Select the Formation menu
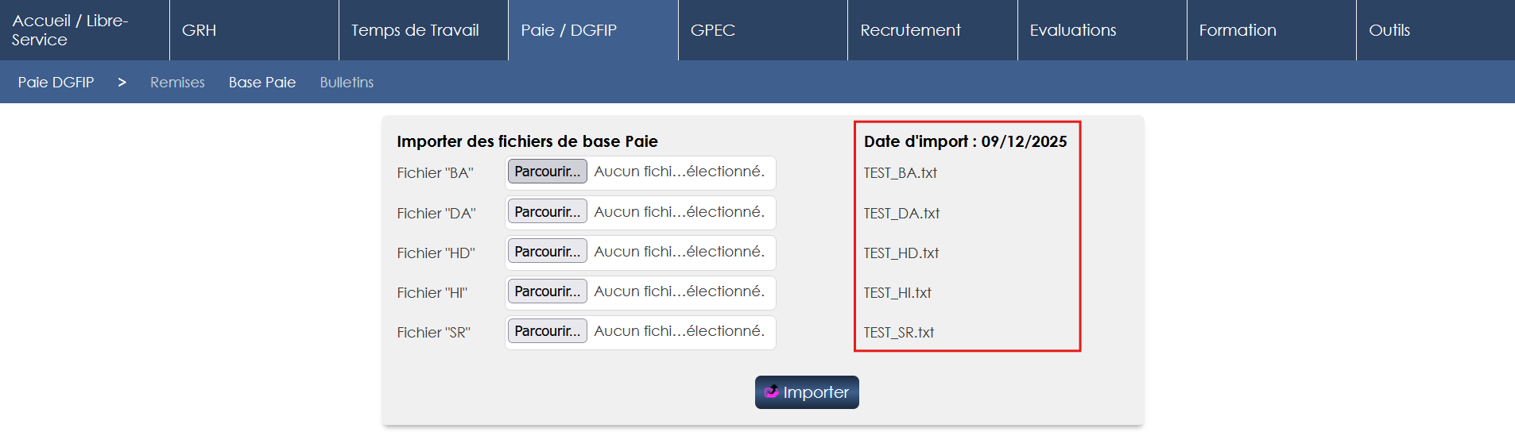Viewport: 1515px width, 436px height. (x=1238, y=30)
